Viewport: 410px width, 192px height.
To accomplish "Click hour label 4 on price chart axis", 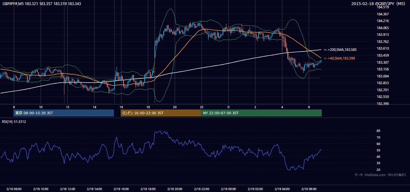I will [282, 107].
